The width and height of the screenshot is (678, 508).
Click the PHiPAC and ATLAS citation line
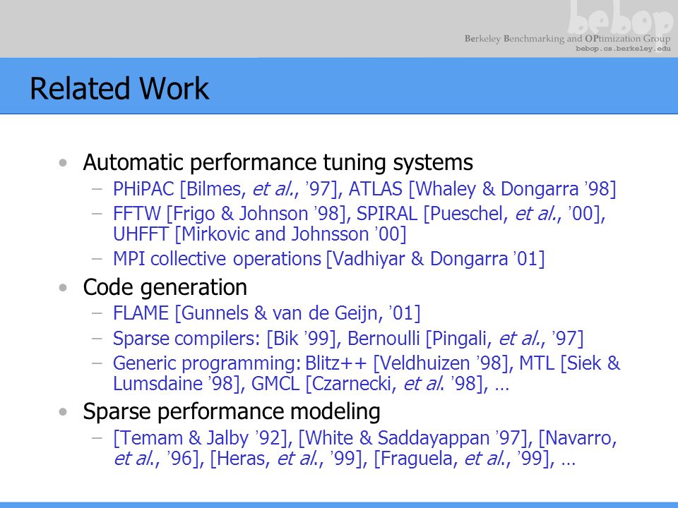(364, 189)
